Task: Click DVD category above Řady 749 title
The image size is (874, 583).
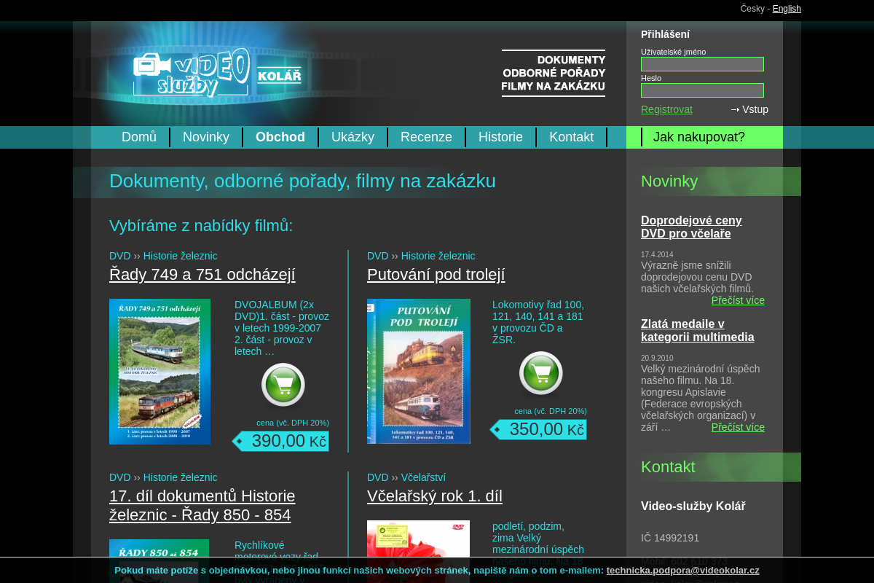Action: [120, 256]
